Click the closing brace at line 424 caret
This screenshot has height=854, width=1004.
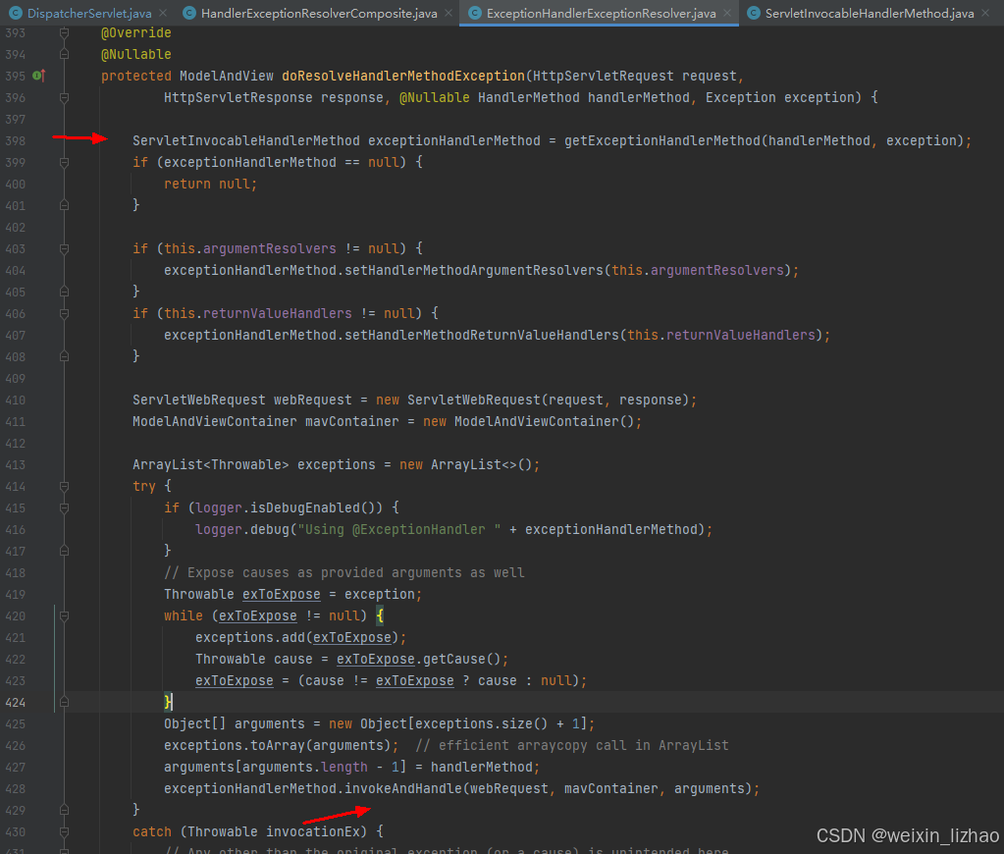point(168,702)
